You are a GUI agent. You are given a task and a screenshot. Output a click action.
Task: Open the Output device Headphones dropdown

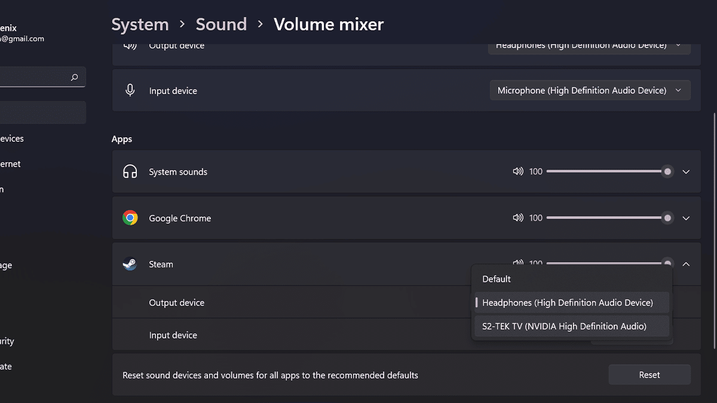click(x=589, y=46)
